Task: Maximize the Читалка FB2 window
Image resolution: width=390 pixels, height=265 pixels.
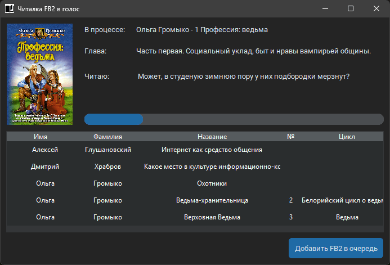Action: pyautogui.click(x=351, y=8)
